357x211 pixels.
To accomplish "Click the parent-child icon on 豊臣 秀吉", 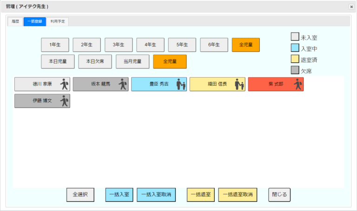I will pyautogui.click(x=181, y=84).
